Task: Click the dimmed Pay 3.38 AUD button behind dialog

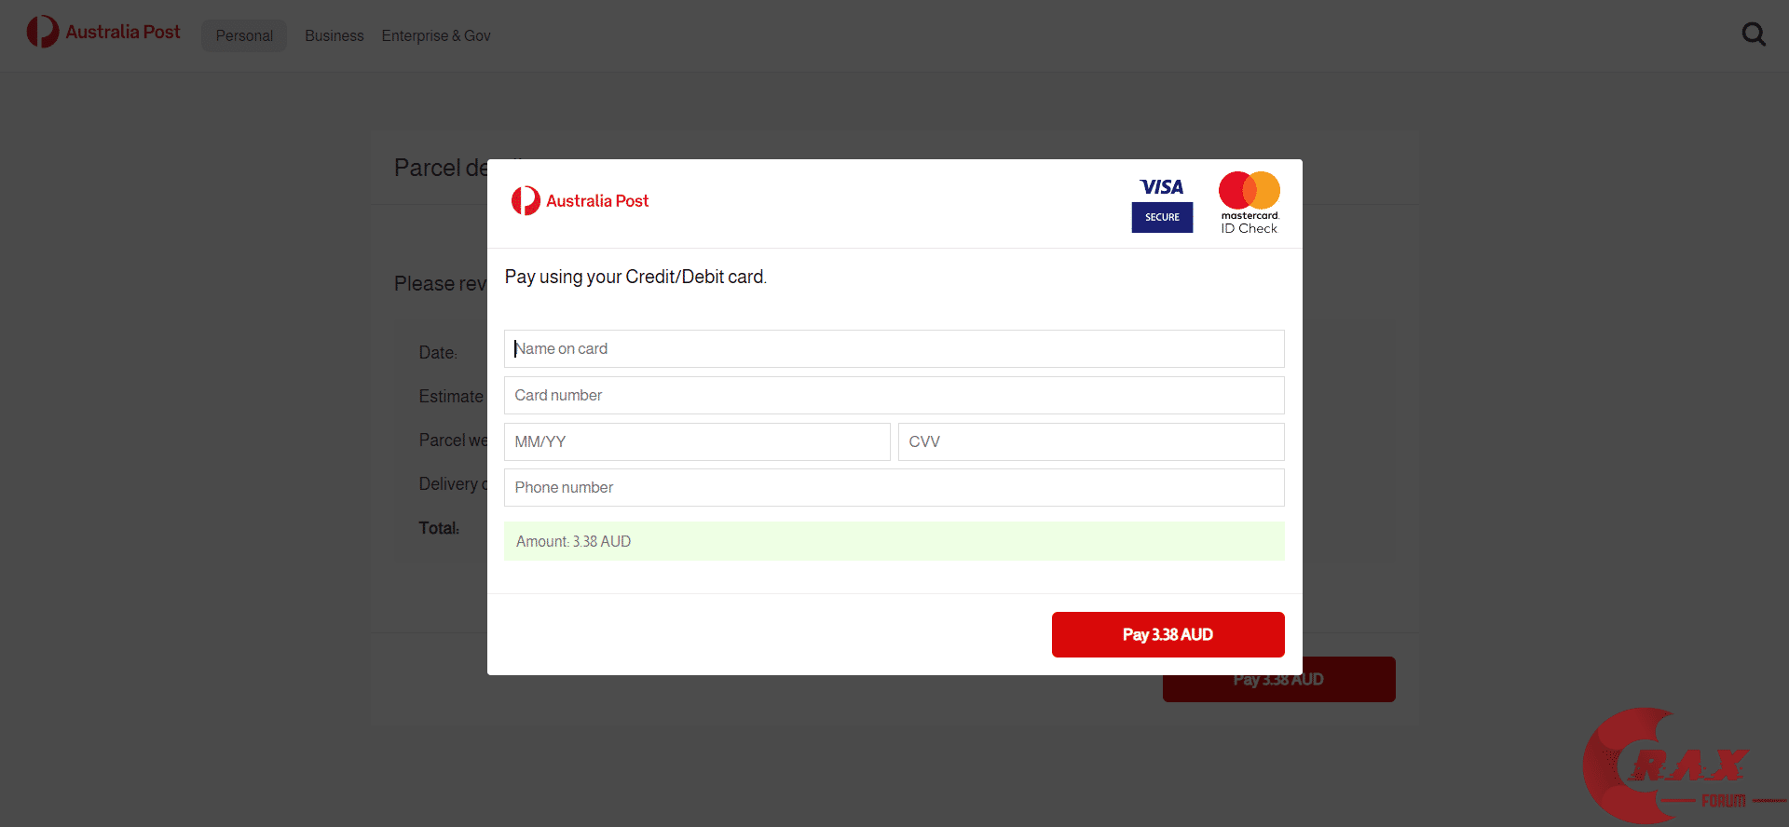Action: (x=1278, y=680)
